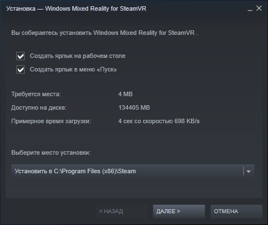
Task: Click the label «Создать ярлык на рабочем столе»
Action: [x=78, y=56]
